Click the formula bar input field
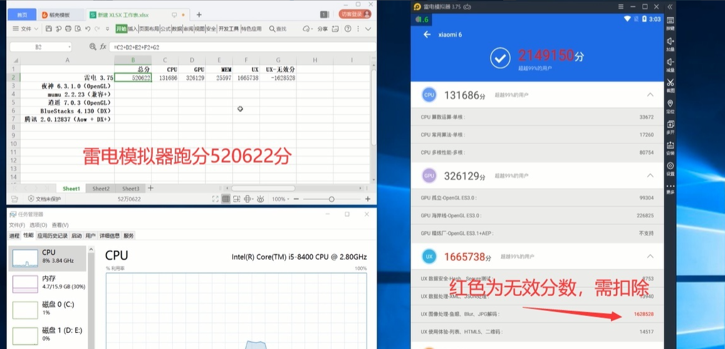The width and height of the screenshot is (725, 349). coord(243,47)
